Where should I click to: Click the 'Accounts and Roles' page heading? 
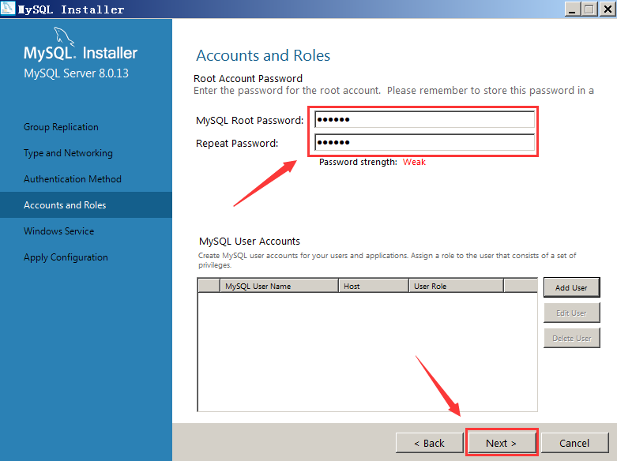(x=263, y=55)
